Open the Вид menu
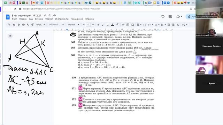 coord(31,19)
